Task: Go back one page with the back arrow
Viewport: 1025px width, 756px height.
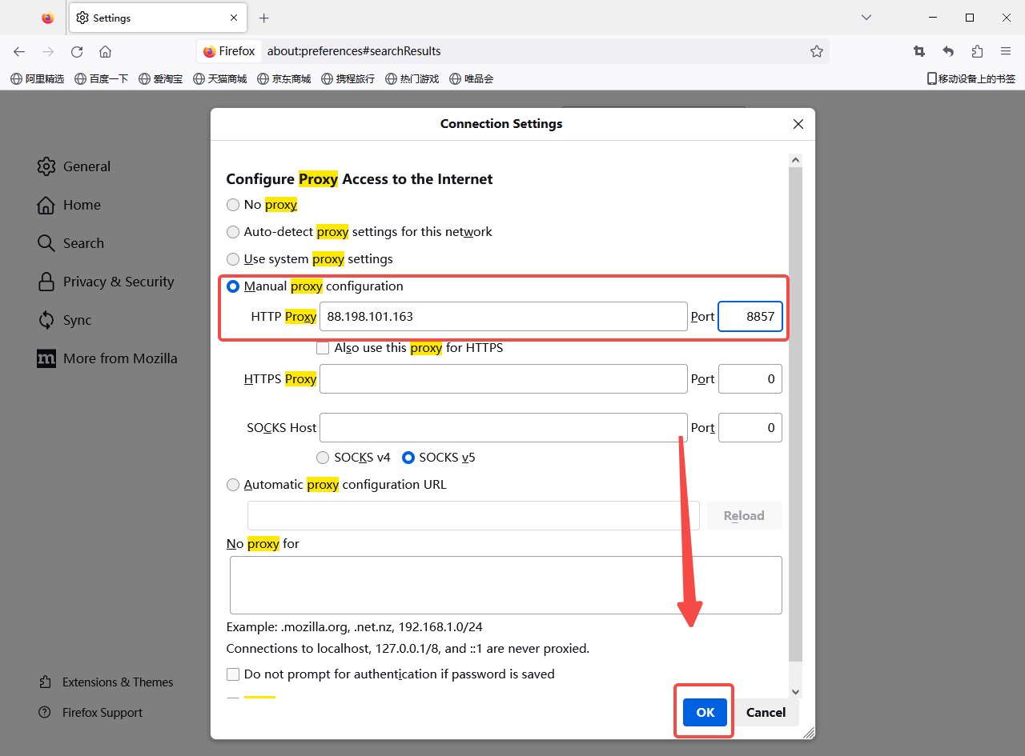Action: pyautogui.click(x=19, y=51)
